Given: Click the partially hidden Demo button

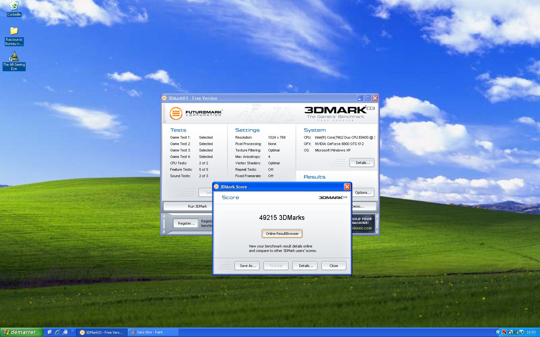Looking at the screenshot, I should [364, 206].
